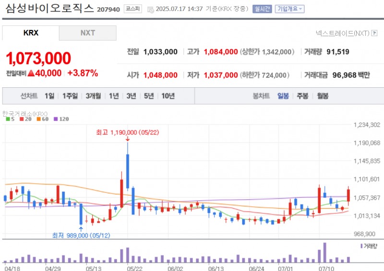Select the 10년 line chart period
The height and width of the screenshot is (271, 384).
tap(168, 96)
